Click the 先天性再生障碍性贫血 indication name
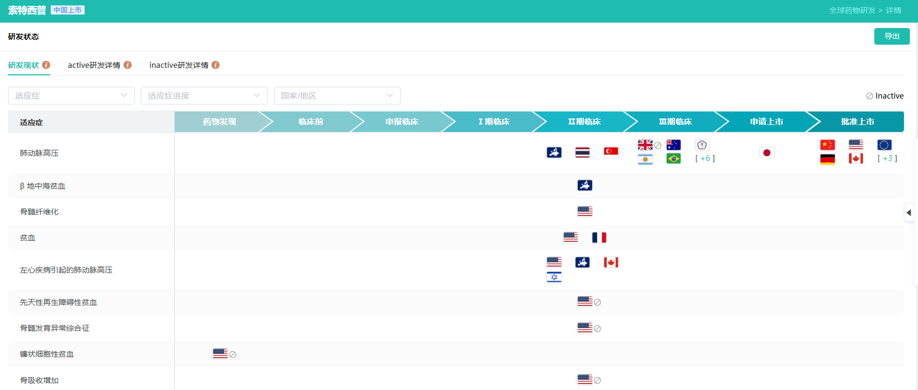The height and width of the screenshot is (390, 918). pyautogui.click(x=58, y=302)
